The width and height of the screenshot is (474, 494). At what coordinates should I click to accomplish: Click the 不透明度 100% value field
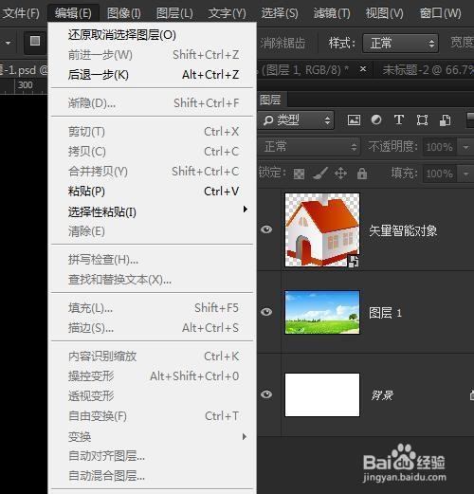(x=439, y=147)
